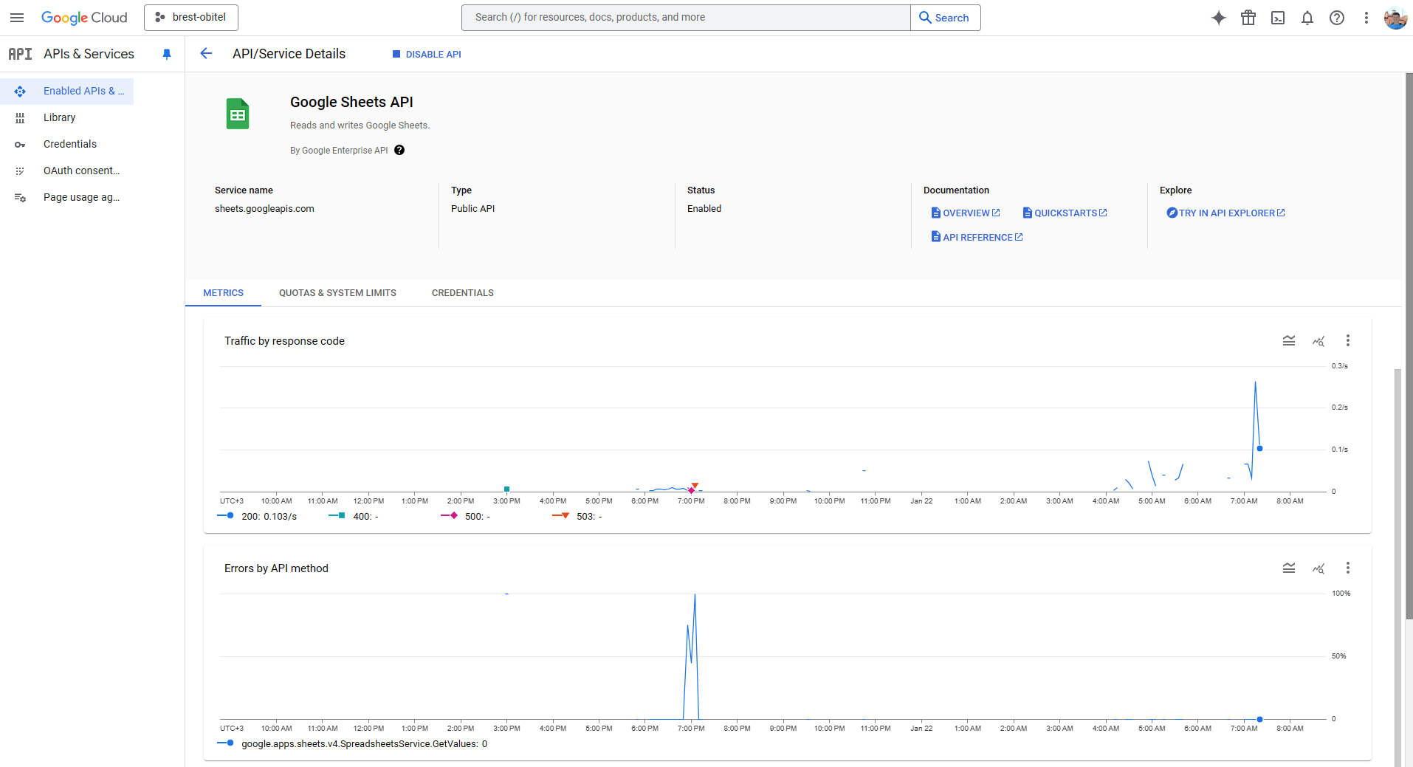Go back with the arrow icon
Screen dimensions: 1413x767
(206, 53)
